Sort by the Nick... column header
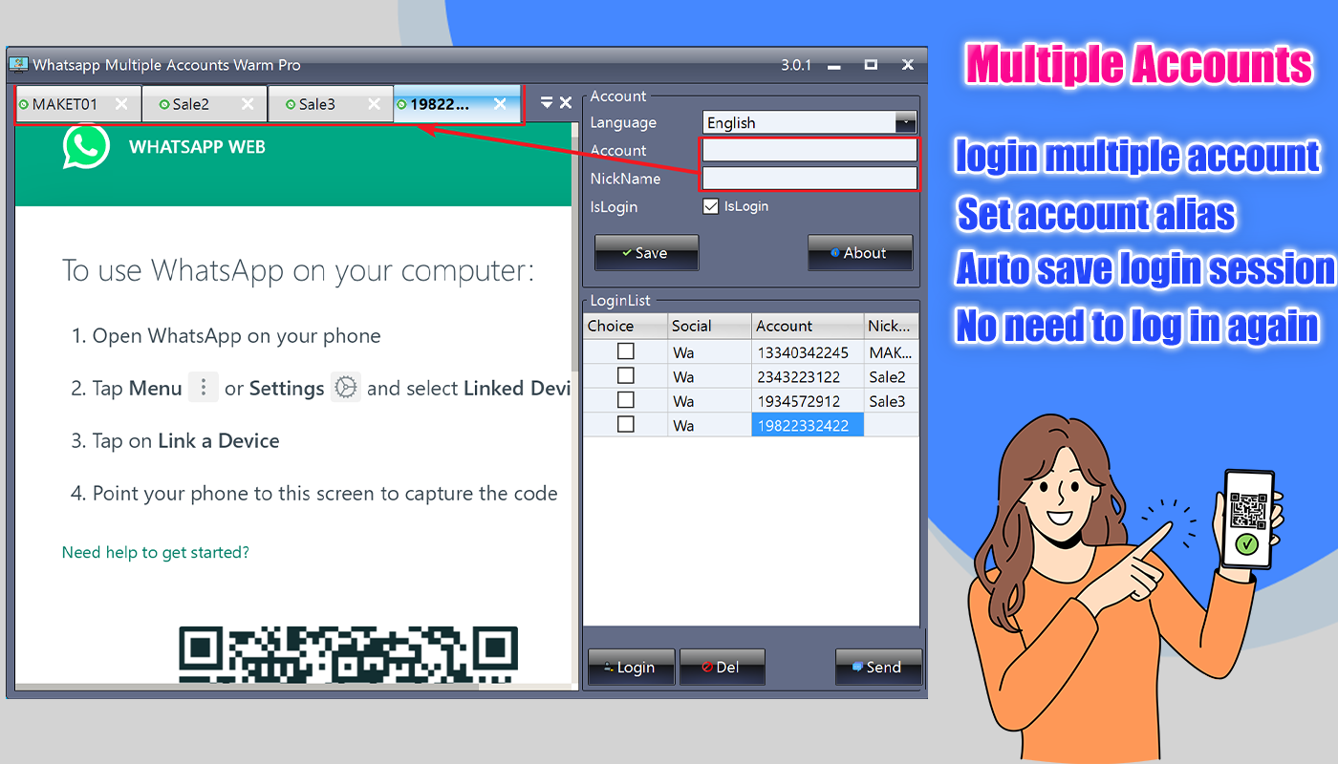Viewport: 1338px width, 764px height. 892,326
